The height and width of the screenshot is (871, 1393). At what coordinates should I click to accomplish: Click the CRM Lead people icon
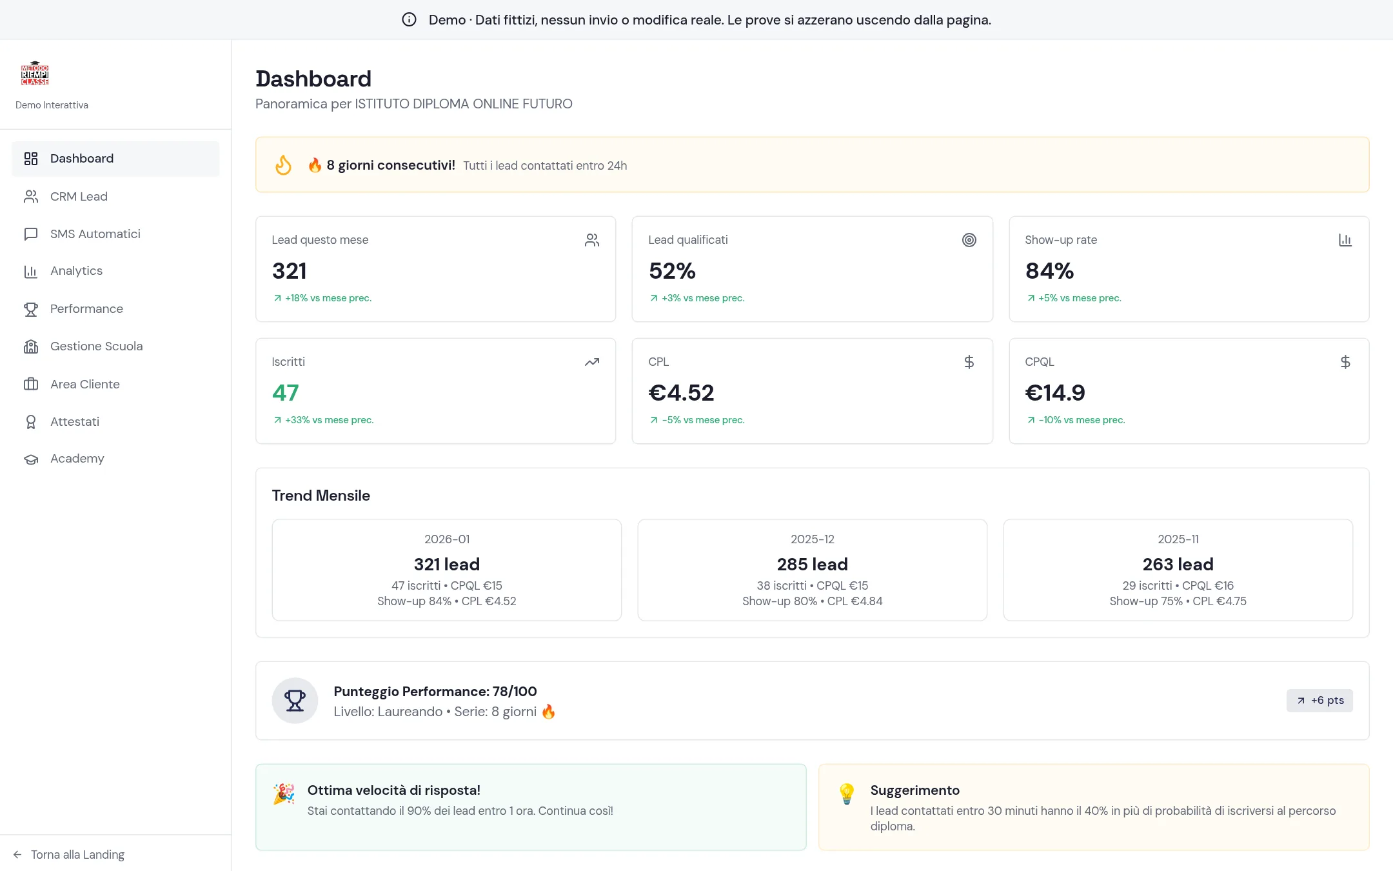(31, 197)
